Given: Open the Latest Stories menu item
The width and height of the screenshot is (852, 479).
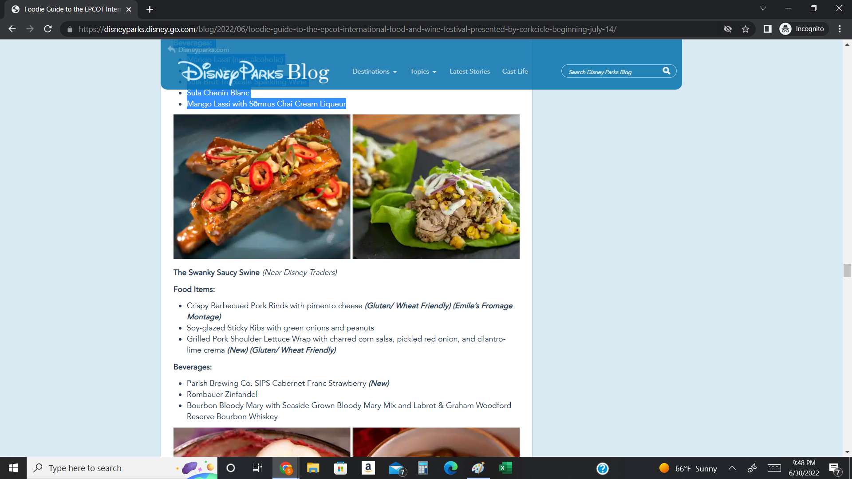Looking at the screenshot, I should tap(469, 71).
